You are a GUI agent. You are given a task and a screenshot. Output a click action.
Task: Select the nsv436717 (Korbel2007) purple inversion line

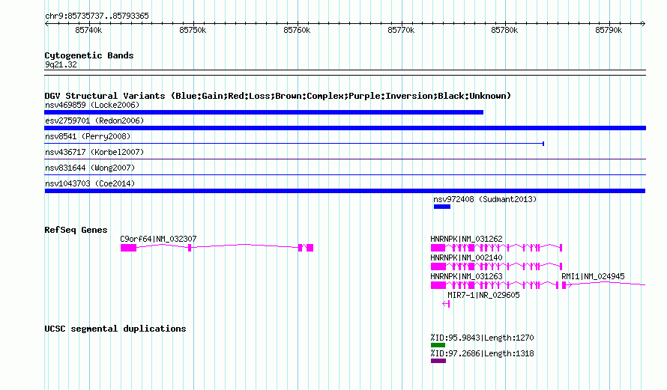[x=345, y=159]
